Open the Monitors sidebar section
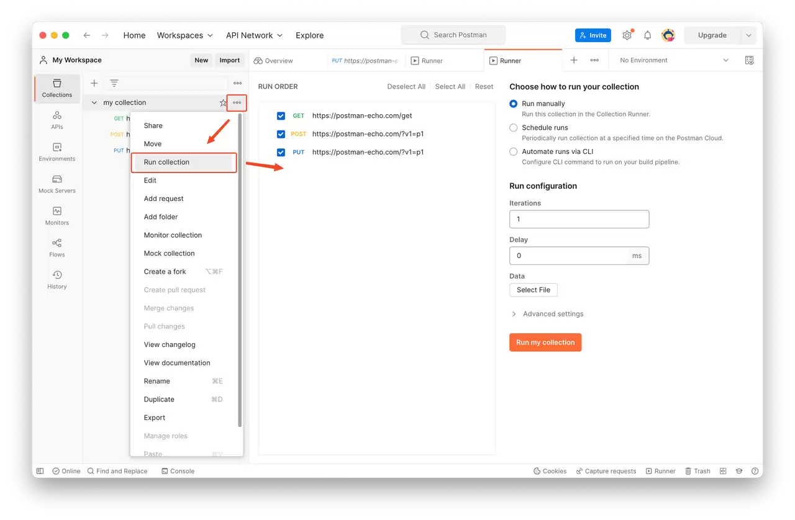This screenshot has width=795, height=520. coord(57,216)
